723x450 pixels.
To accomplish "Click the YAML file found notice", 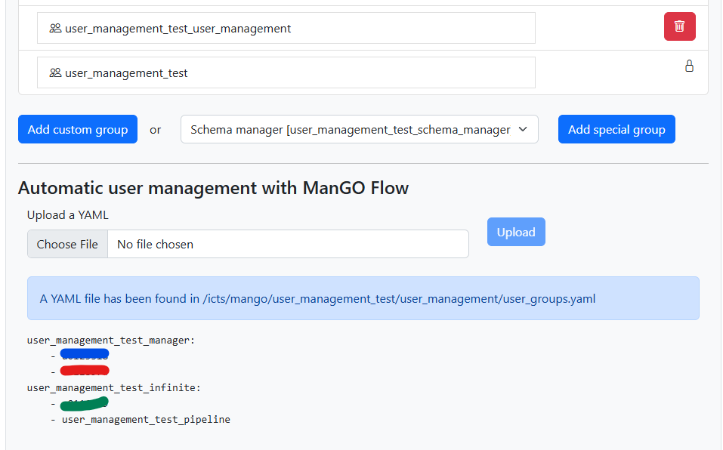I will [363, 298].
